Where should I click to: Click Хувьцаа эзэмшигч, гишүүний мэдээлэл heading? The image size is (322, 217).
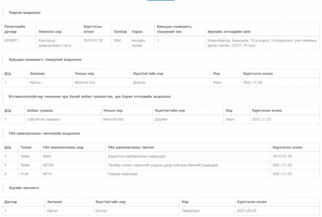[45, 60]
